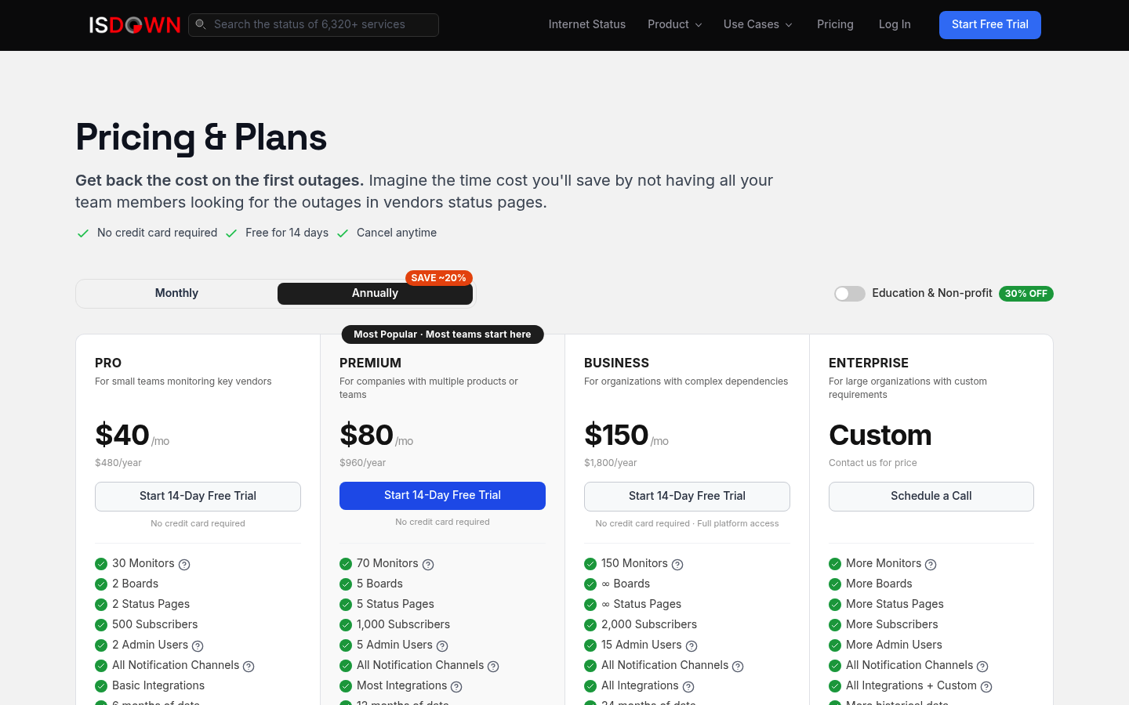This screenshot has height=705, width=1129.
Task: Click the ENTERPRISE plan heading
Action: tap(869, 363)
